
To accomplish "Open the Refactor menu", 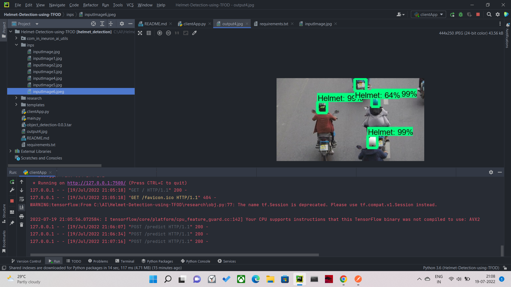I will click(x=90, y=5).
